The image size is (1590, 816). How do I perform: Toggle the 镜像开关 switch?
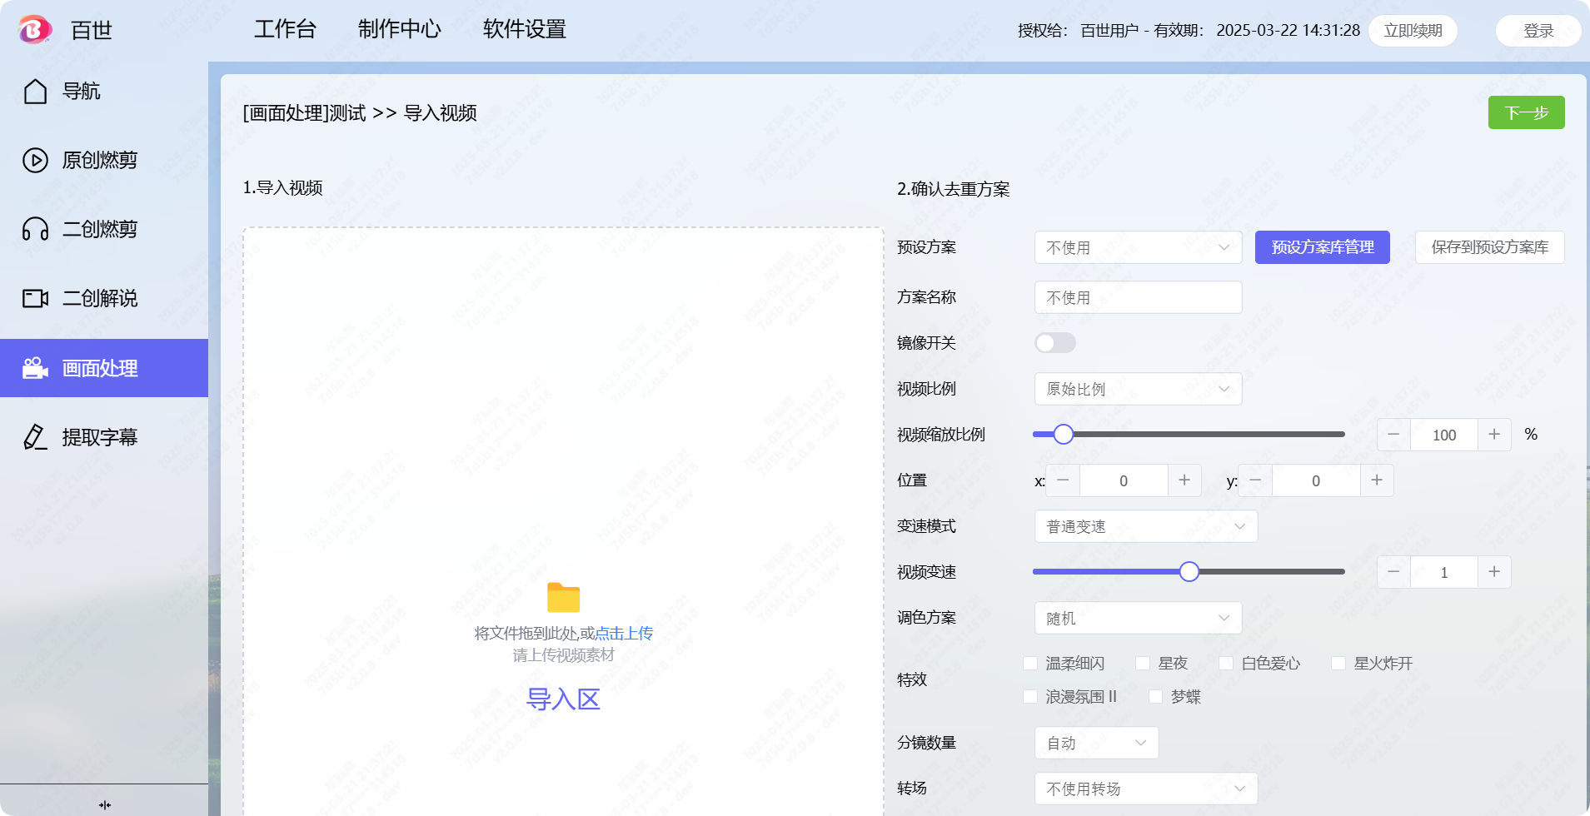click(1054, 343)
